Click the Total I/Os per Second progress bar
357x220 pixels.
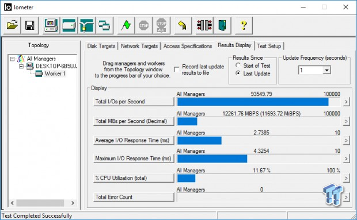point(259,102)
